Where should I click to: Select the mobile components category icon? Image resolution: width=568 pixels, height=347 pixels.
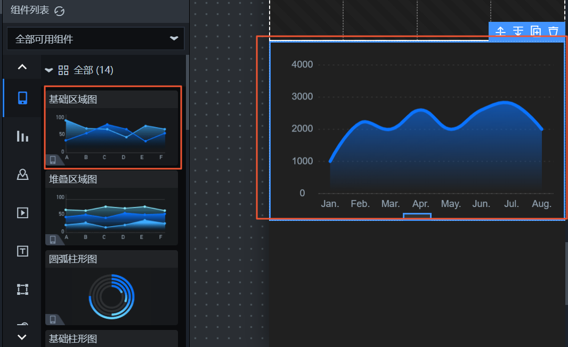22,98
